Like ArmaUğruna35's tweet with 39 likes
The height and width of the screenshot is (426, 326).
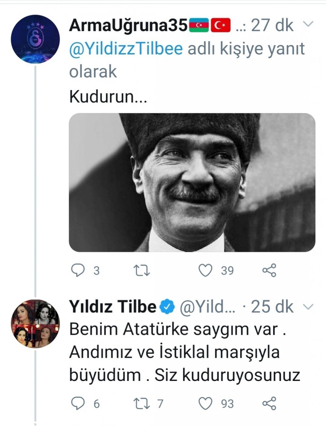[206, 270]
